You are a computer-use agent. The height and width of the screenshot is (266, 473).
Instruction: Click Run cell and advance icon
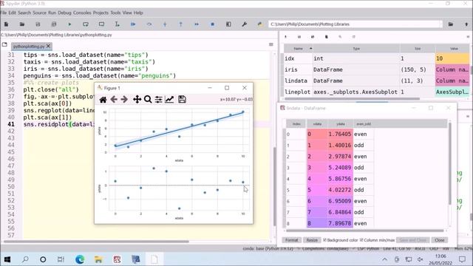(x=101, y=24)
